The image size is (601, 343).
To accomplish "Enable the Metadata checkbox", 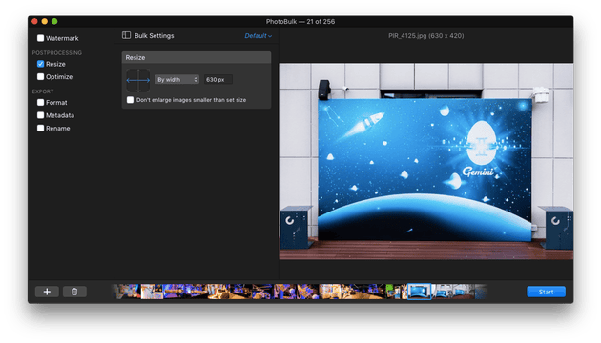I will coord(40,115).
